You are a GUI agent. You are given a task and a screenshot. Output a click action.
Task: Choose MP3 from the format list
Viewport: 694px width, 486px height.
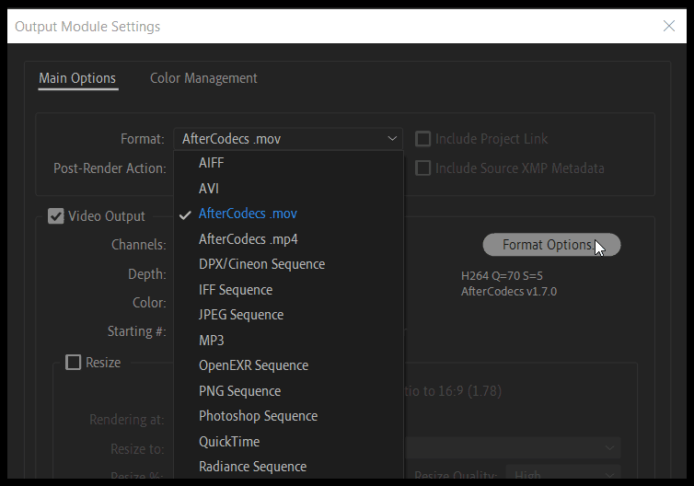(x=289, y=341)
